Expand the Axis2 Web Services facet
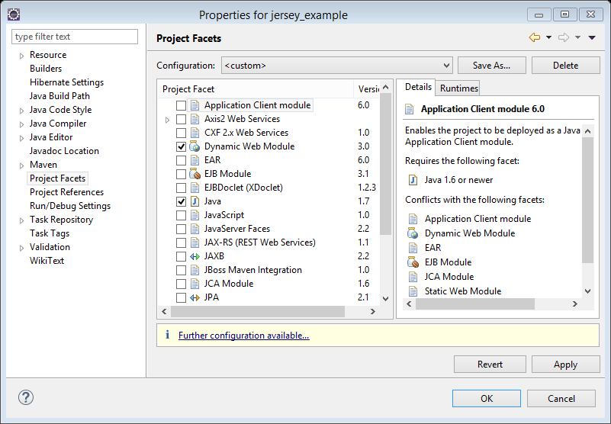Viewport: 611px width, 424px height. point(167,120)
